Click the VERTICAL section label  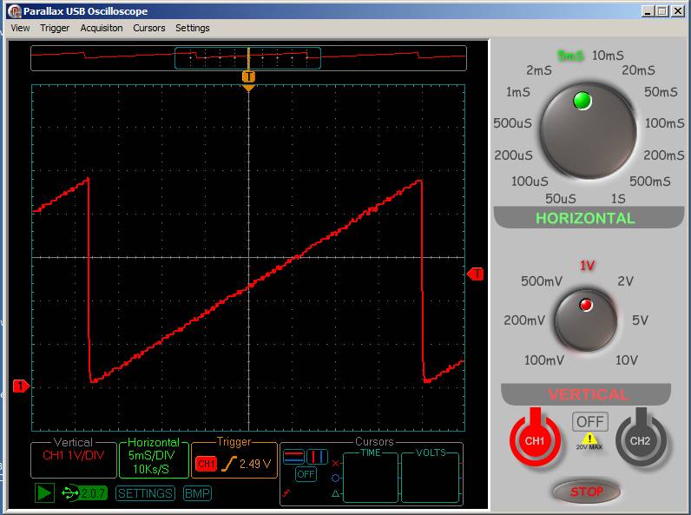click(588, 394)
